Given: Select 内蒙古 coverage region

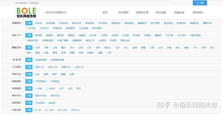Looking at the screenshot, I should tap(90, 53).
